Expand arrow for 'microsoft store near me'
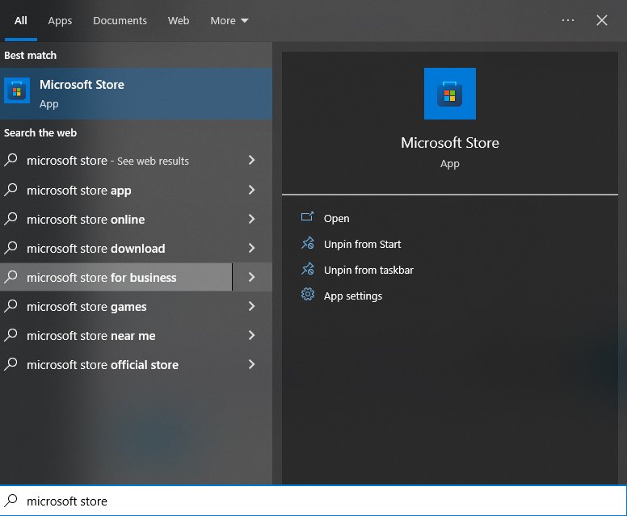Screen dimensions: 627x516 tap(251, 335)
